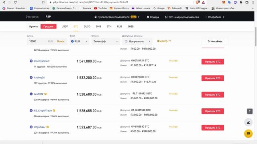The width and height of the screenshot is (257, 144).
Task: Click the post-ad pencil icon
Action: tap(248, 122)
